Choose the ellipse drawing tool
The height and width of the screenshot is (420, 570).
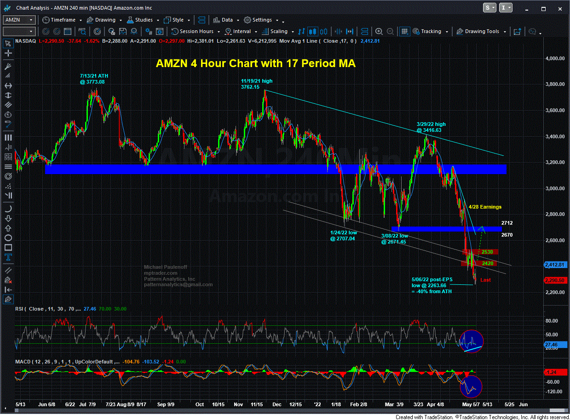[x=8, y=238]
